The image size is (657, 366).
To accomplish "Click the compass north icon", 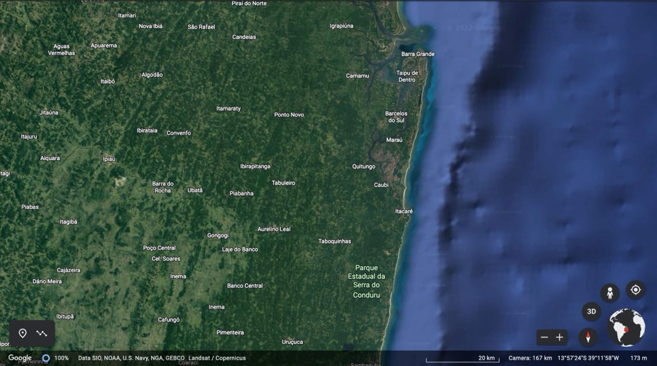I will [588, 337].
